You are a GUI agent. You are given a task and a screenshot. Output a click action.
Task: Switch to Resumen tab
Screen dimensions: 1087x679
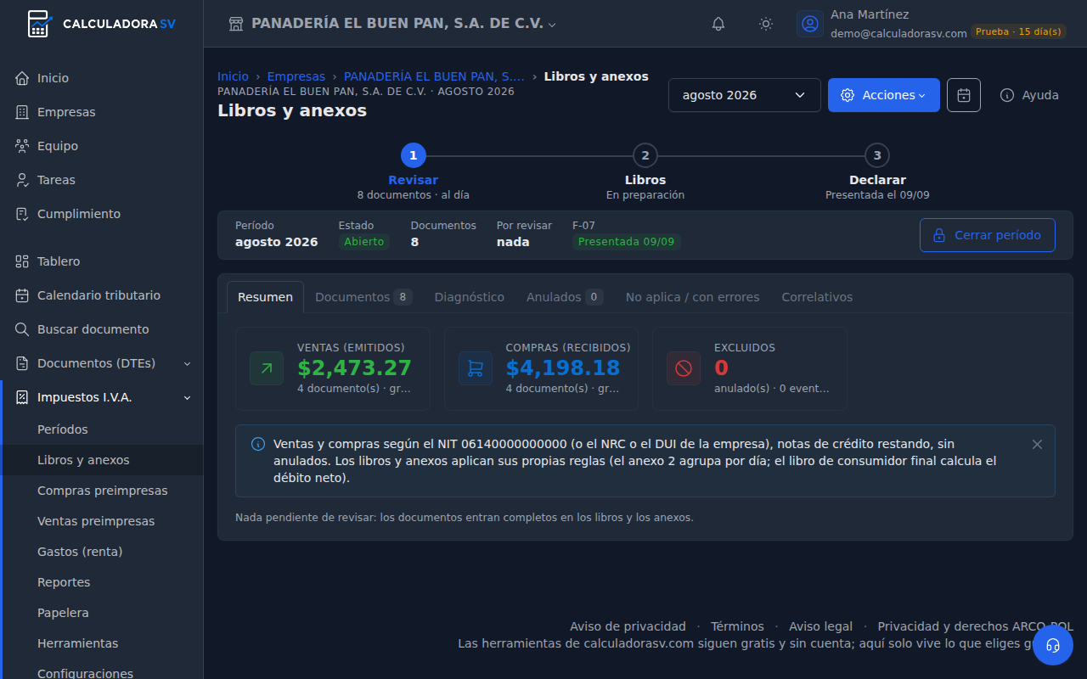(x=265, y=297)
